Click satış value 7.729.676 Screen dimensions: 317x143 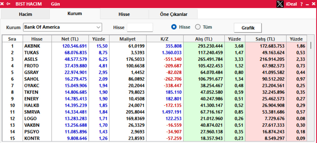(x=274, y=119)
